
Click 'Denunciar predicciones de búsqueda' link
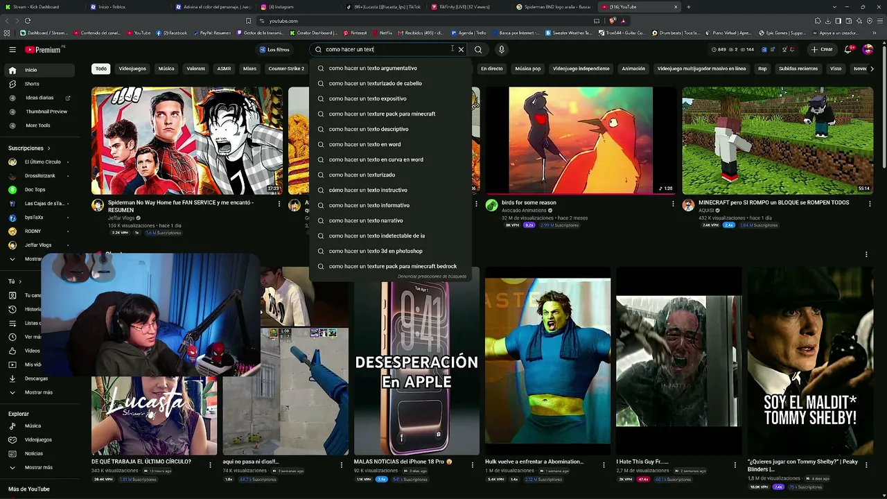pyautogui.click(x=432, y=277)
